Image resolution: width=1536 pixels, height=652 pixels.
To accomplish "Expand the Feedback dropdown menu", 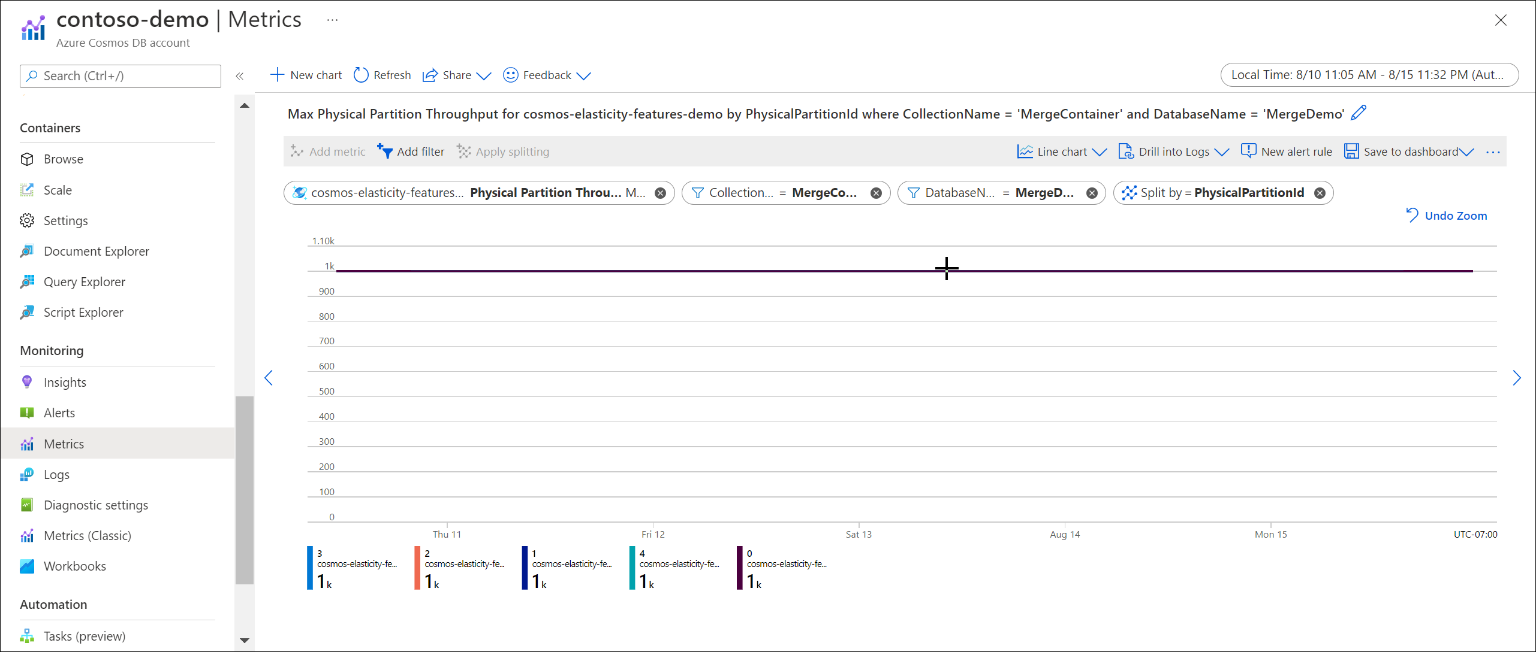I will 586,75.
